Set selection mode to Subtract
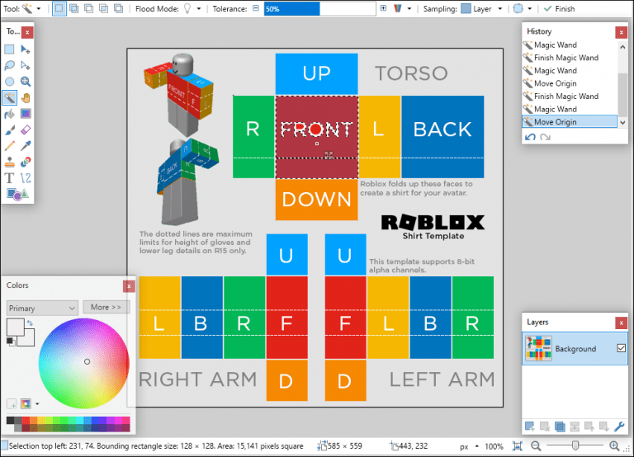This screenshot has width=634, height=457. pos(89,8)
